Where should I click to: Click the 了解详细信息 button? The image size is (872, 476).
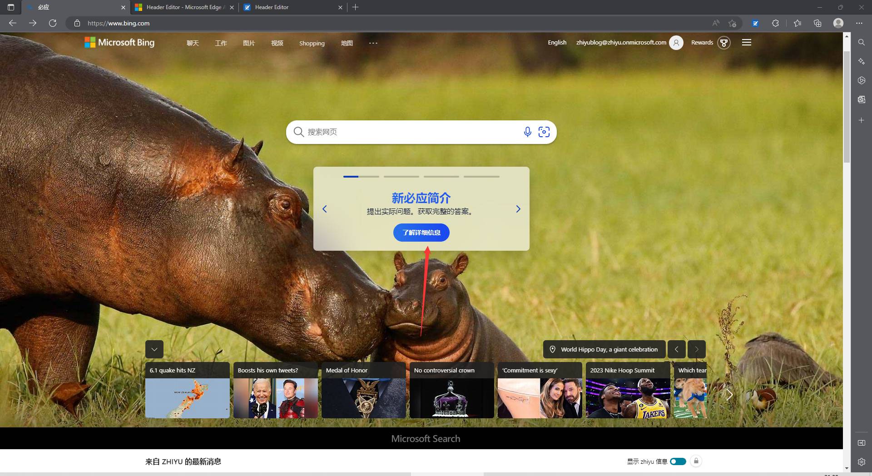point(421,233)
